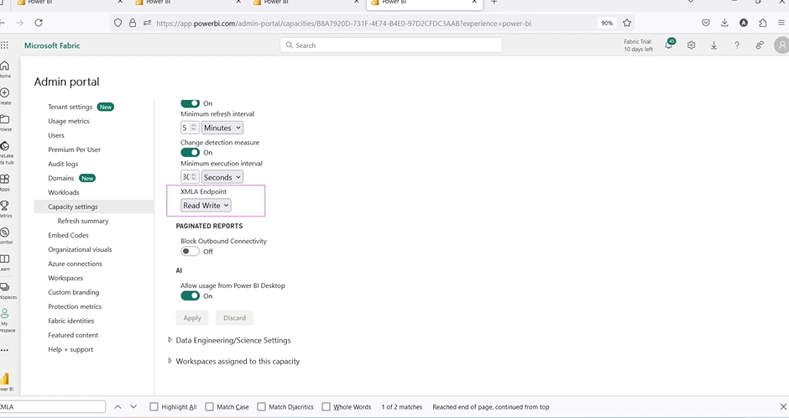
Task: Expand Workspaces assigned to this capacity
Action: [x=170, y=361]
